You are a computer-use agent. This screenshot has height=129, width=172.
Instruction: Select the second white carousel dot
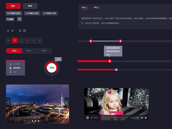coord(35,121)
